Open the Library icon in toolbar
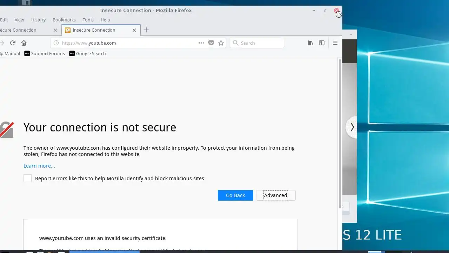Image resolution: width=449 pixels, height=253 pixels. pos(310,43)
